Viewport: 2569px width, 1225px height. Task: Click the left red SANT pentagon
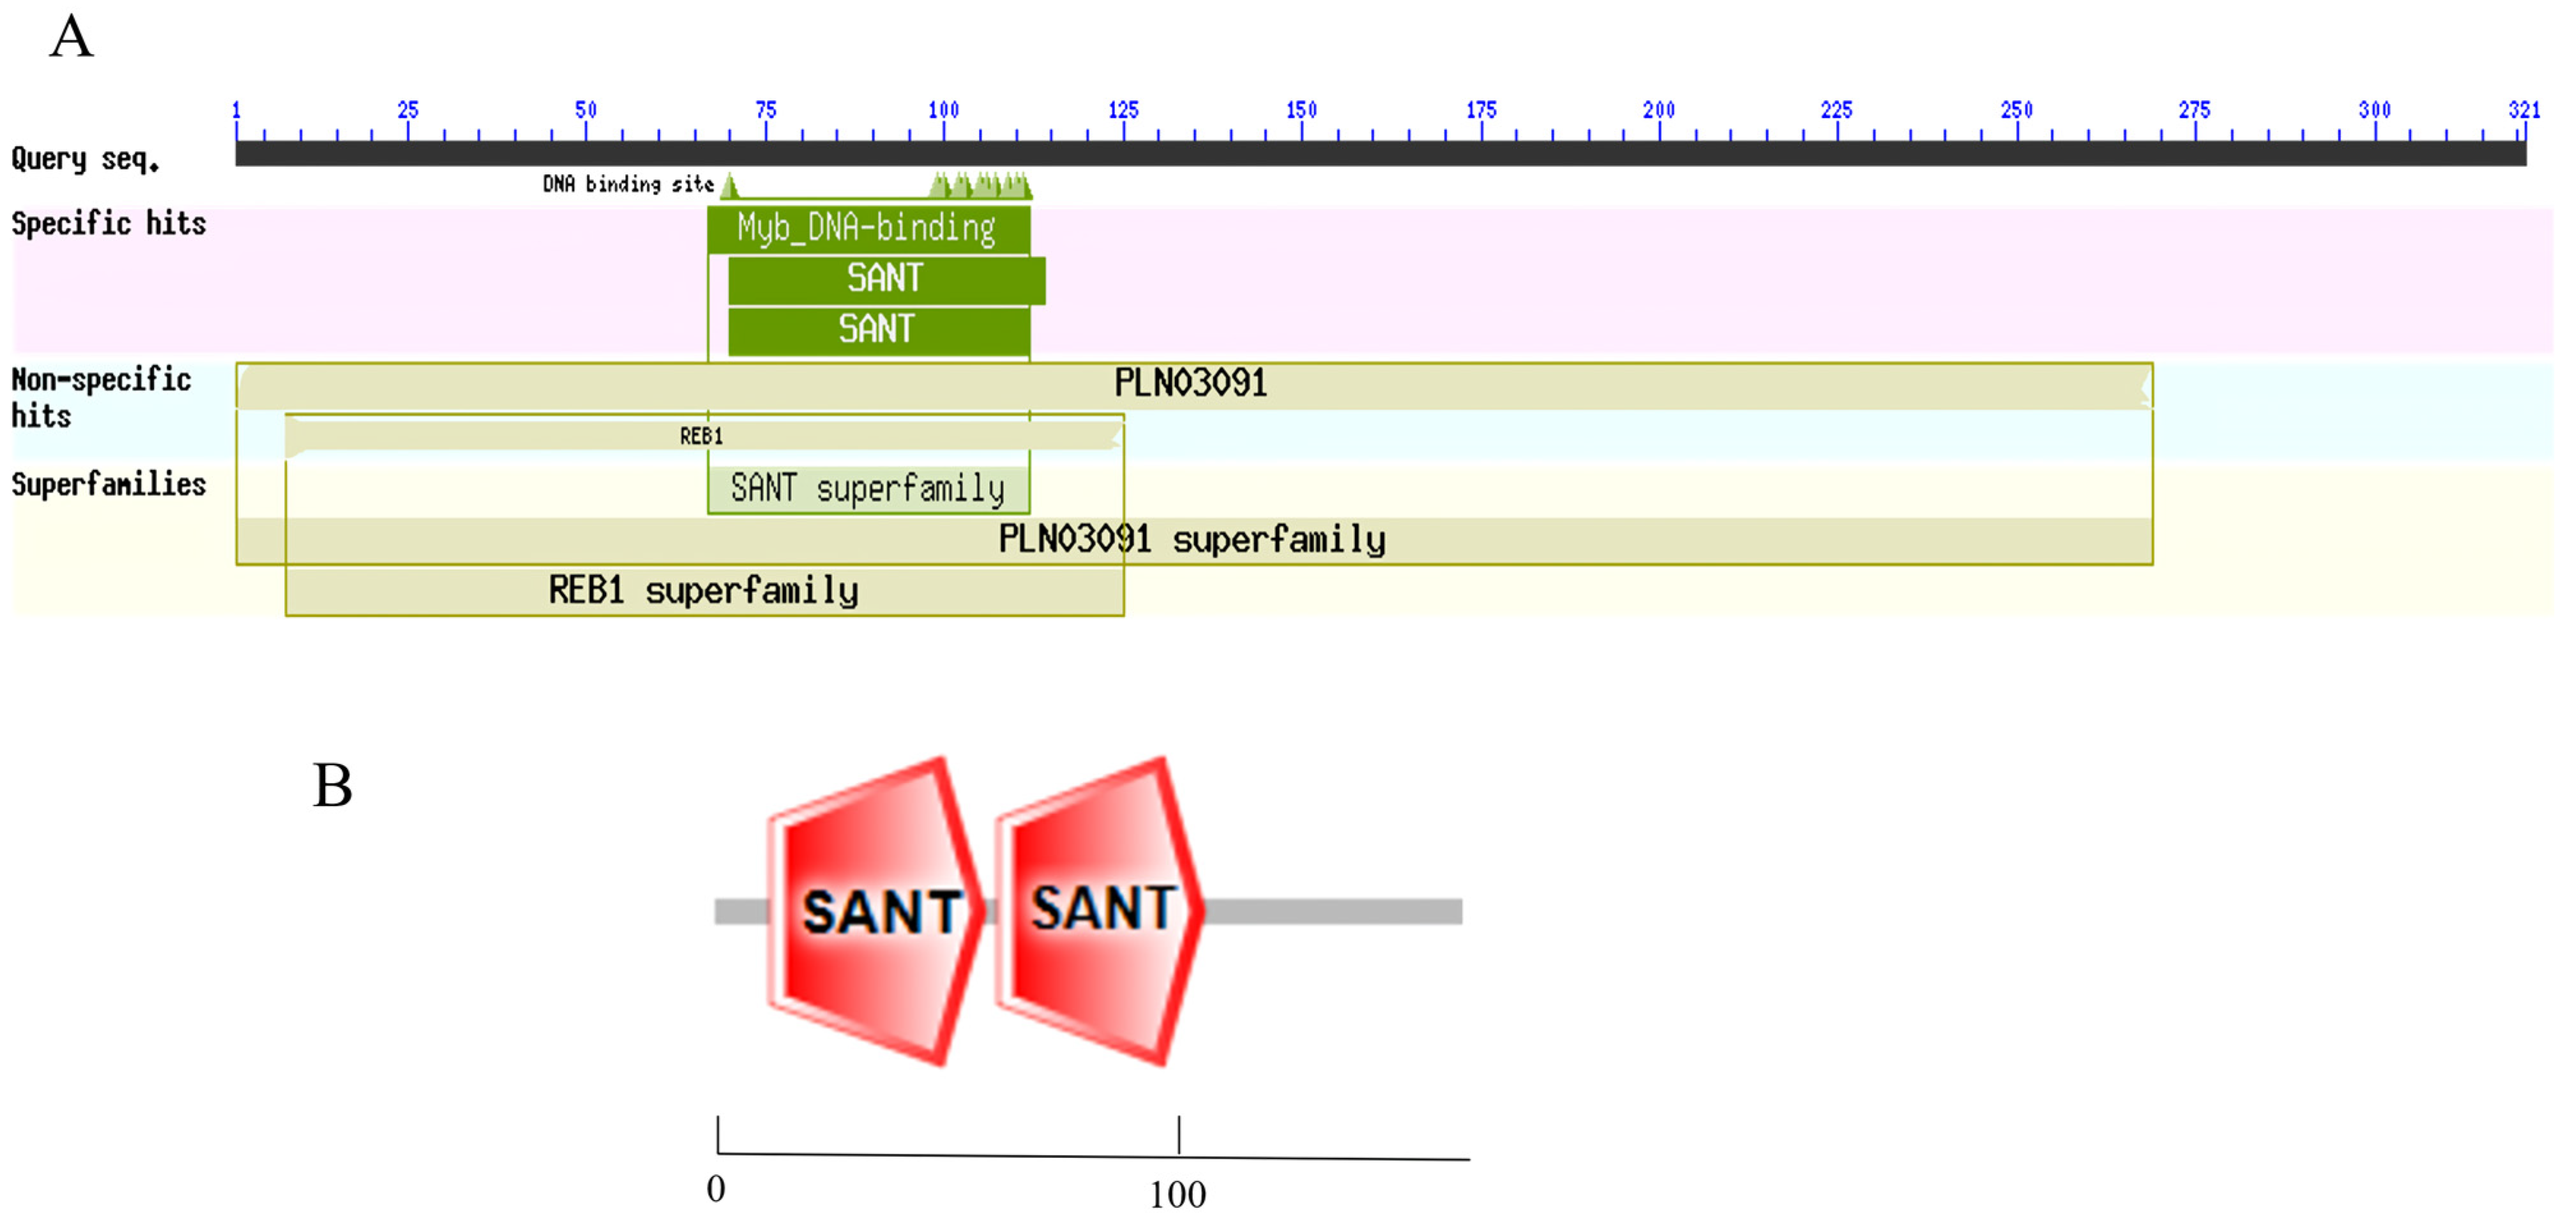point(875,911)
